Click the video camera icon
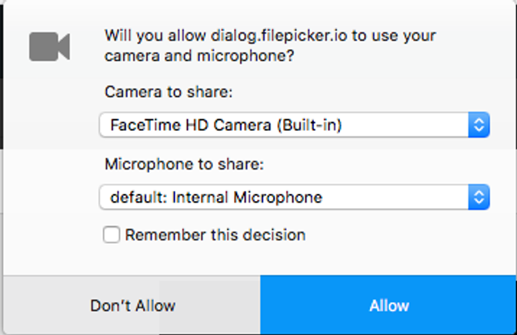This screenshot has width=517, height=335. click(x=49, y=47)
